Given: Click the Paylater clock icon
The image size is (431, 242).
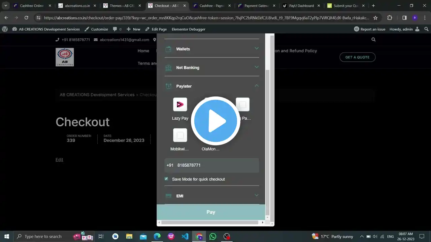Looking at the screenshot, I should [x=168, y=86].
